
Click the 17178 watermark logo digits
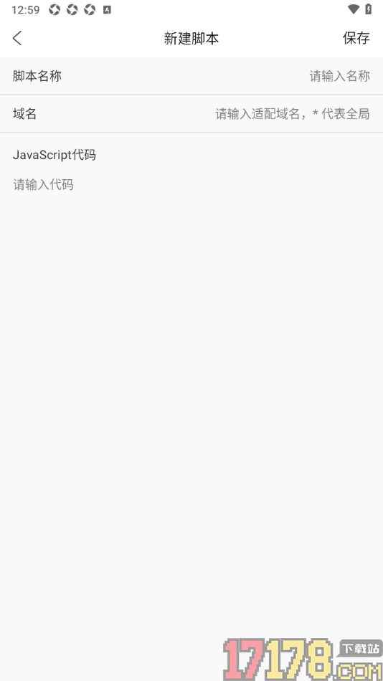click(x=279, y=658)
